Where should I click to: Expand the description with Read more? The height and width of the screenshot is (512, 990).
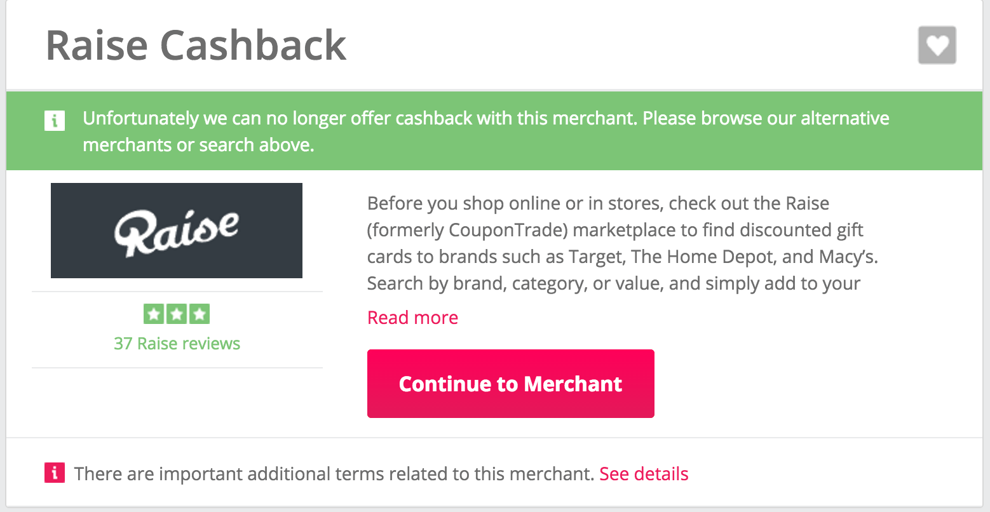(412, 318)
